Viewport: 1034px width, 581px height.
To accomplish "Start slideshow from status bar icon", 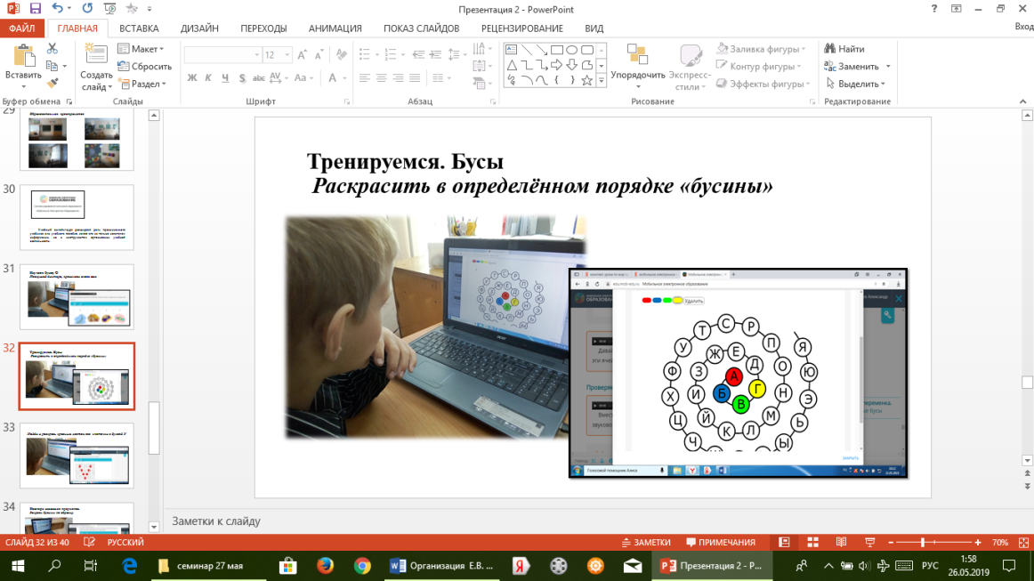I will point(869,542).
